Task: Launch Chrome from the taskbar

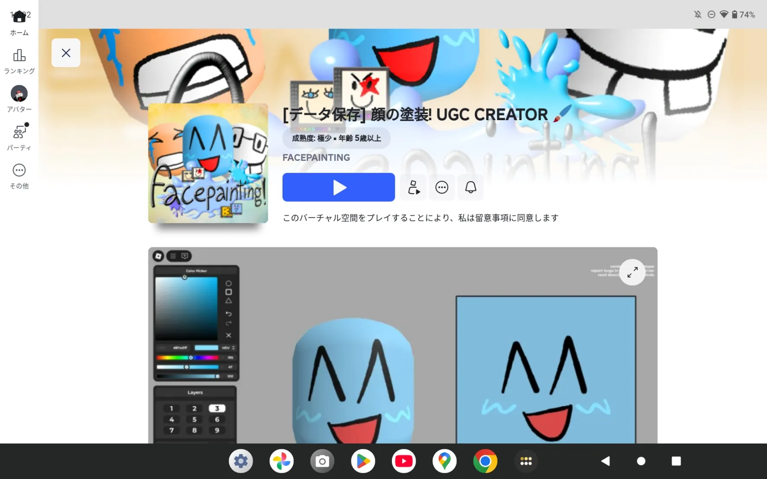Action: (485, 461)
